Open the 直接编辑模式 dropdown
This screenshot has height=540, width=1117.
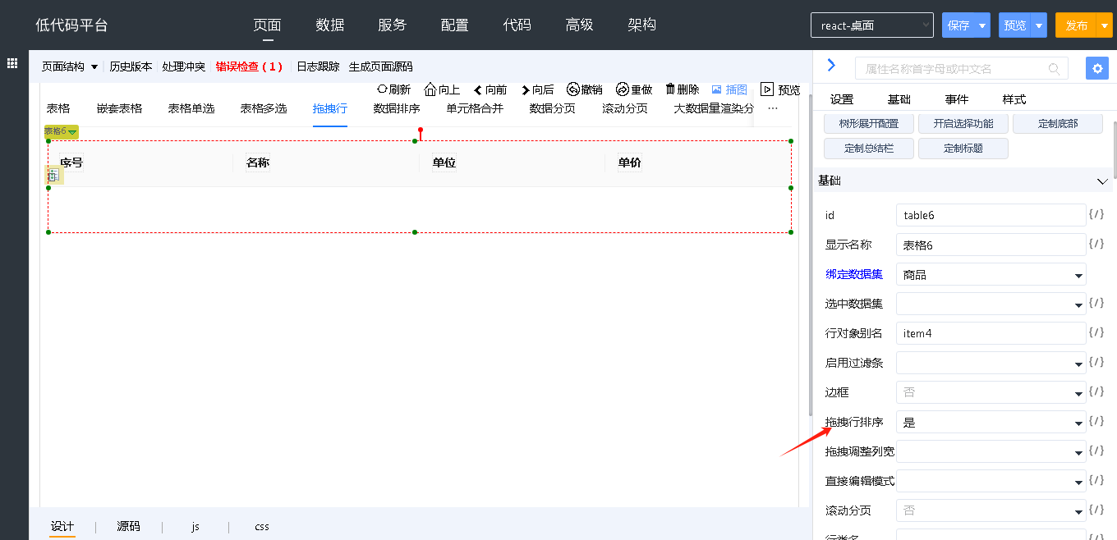click(991, 482)
